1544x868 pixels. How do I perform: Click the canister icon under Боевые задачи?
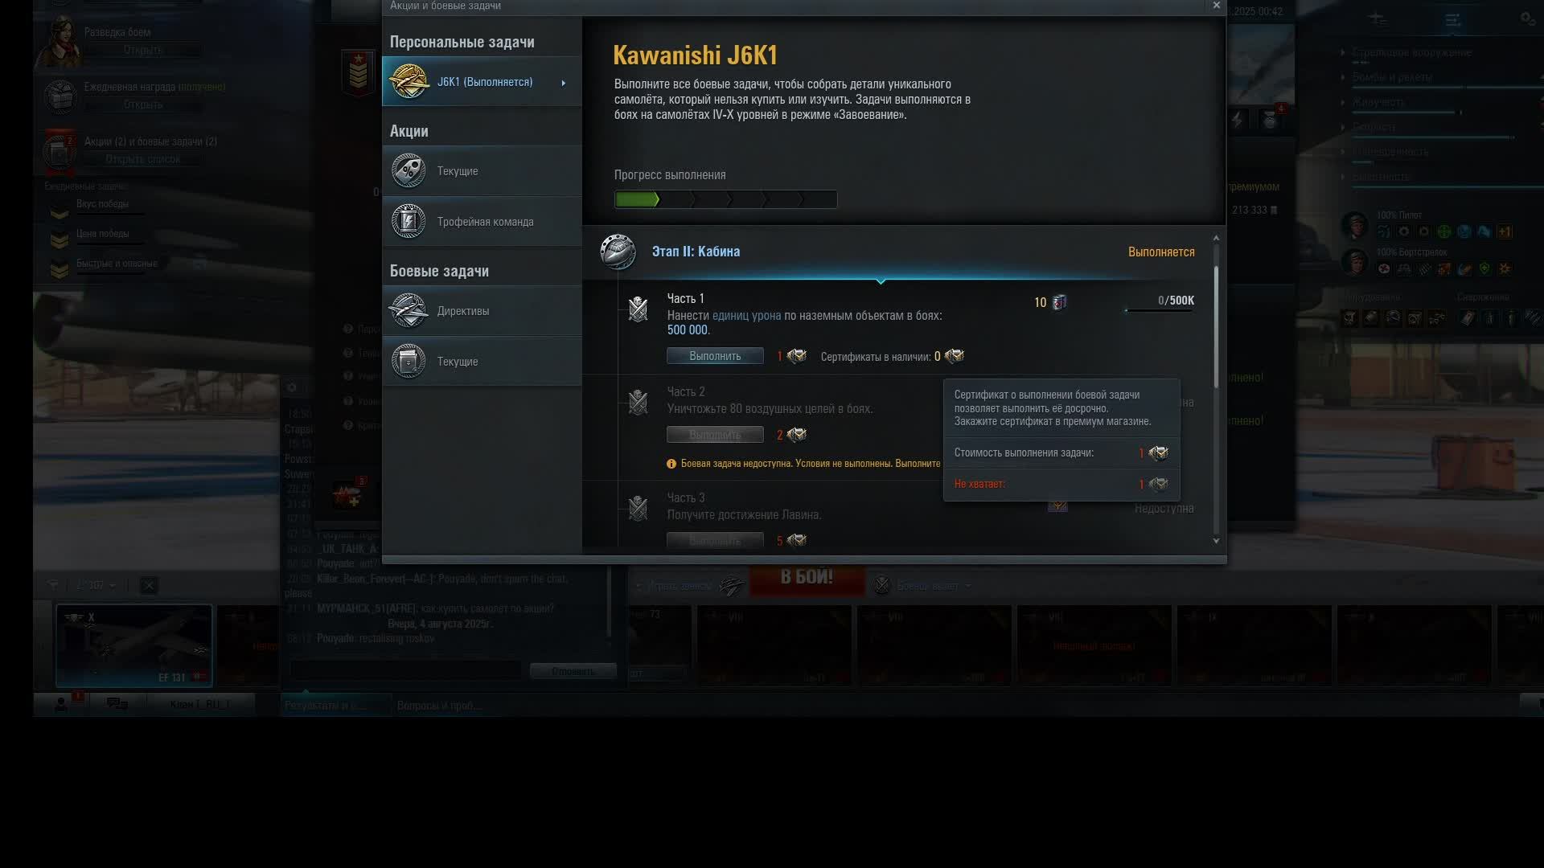[409, 362]
